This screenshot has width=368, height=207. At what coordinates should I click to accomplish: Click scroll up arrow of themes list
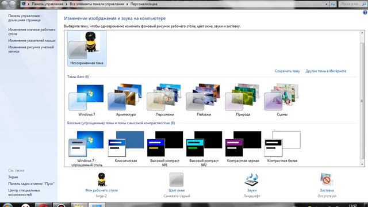tap(362, 33)
